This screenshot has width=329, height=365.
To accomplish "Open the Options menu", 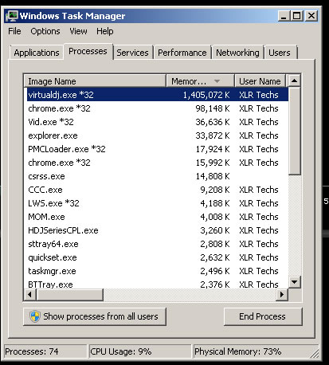I will [45, 31].
